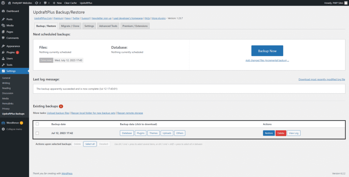This screenshot has height=177, width=349.
Task: Click the red Delete backup button
Action: 280,133
